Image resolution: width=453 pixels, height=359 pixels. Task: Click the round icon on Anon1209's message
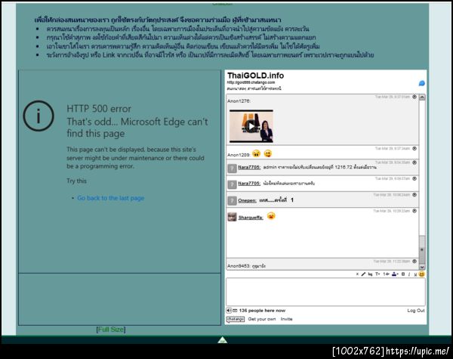point(414,148)
